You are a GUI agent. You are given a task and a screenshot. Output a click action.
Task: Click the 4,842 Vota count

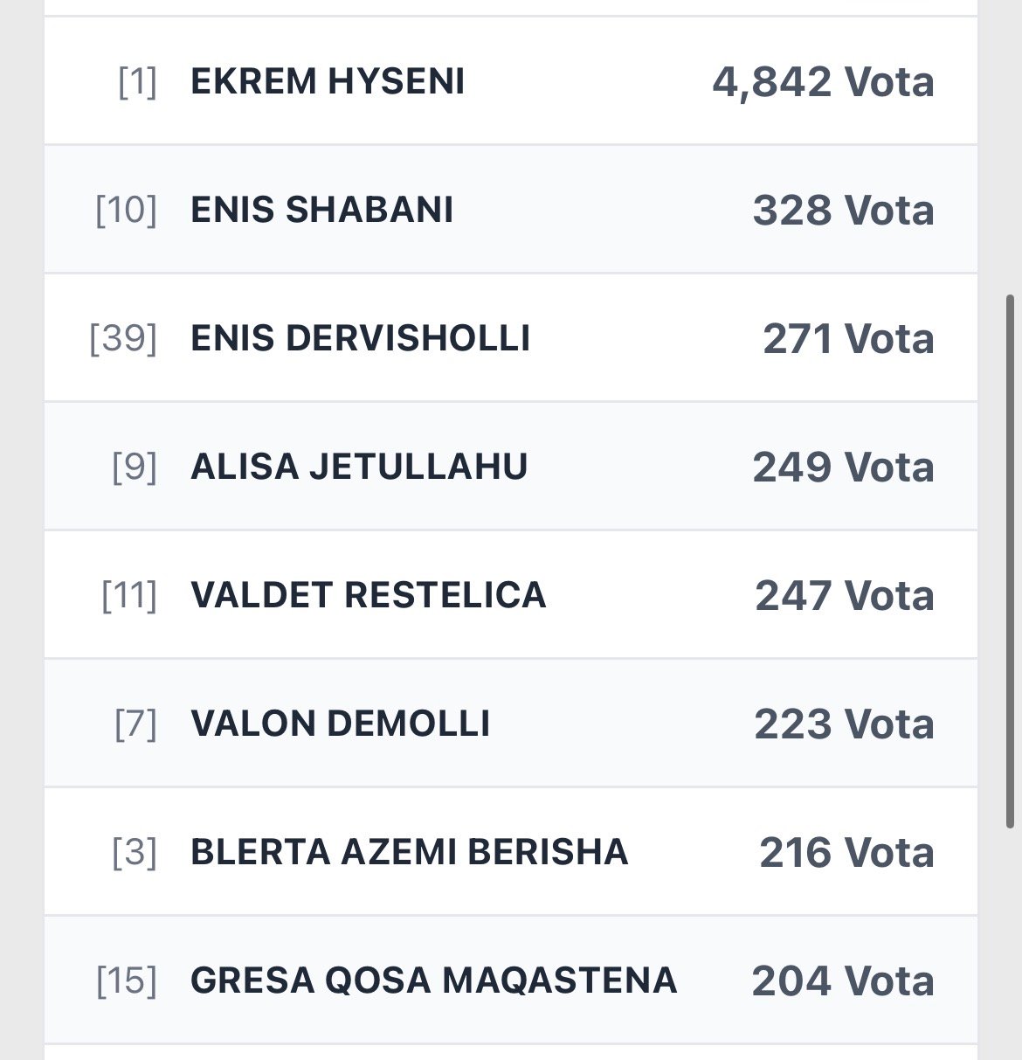click(823, 81)
